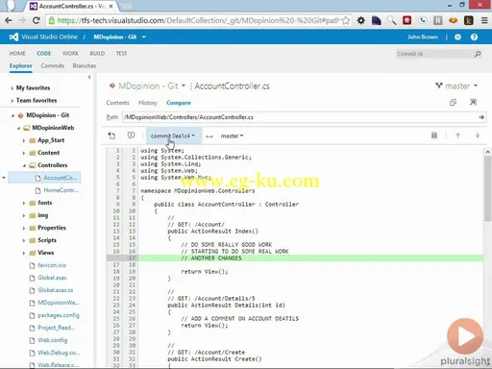
Task: Bookmark page with star icon
Action: (x=346, y=21)
